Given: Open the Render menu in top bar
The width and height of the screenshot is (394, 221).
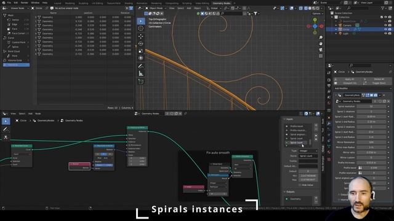Looking at the screenshot, I should click(25, 2).
